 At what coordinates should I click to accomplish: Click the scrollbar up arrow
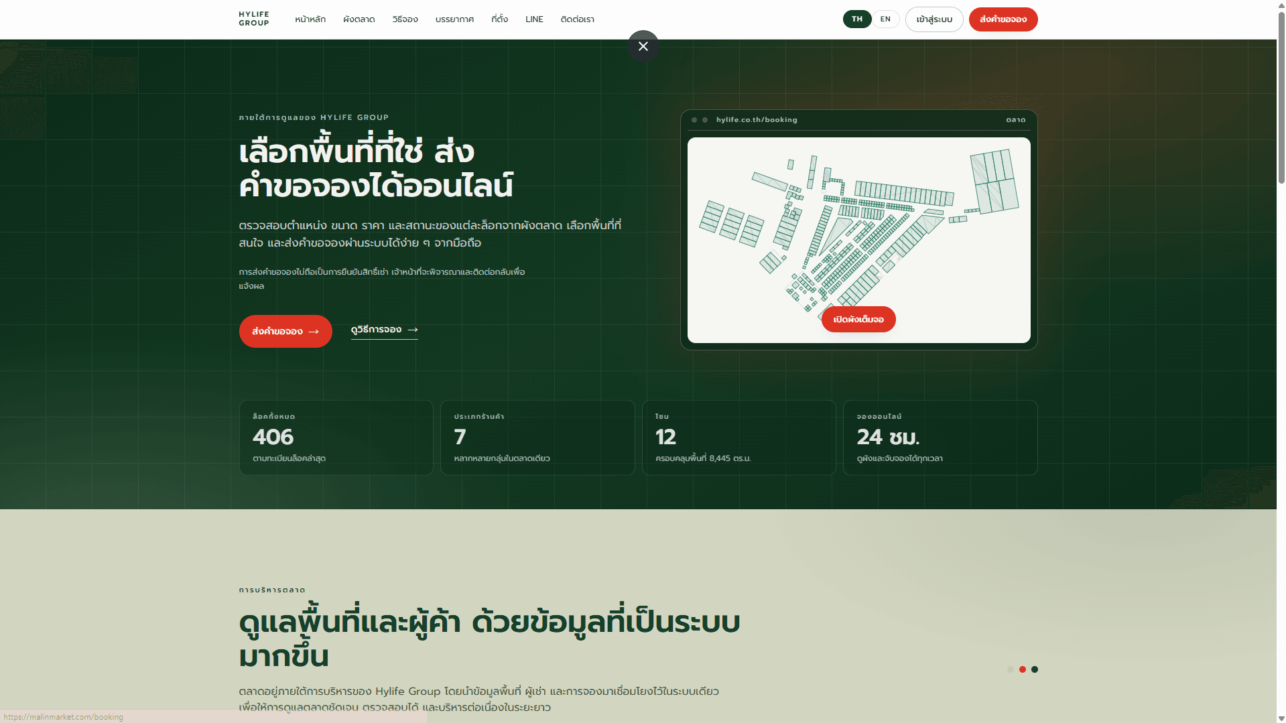point(1281,5)
